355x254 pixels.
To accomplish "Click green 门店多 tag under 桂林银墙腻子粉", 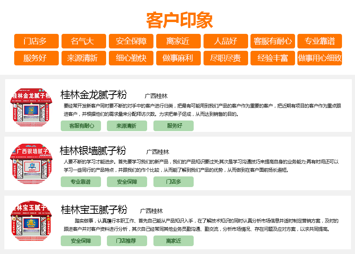I will tap(174, 182).
